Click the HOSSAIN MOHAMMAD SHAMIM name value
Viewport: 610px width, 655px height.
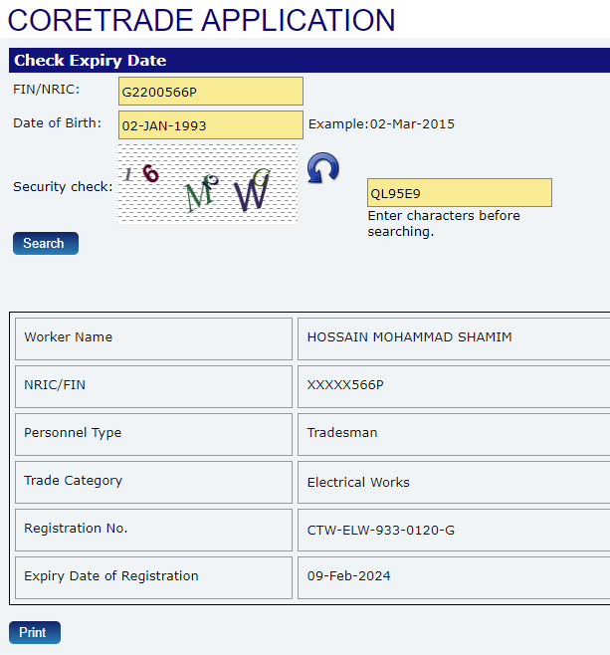(409, 337)
